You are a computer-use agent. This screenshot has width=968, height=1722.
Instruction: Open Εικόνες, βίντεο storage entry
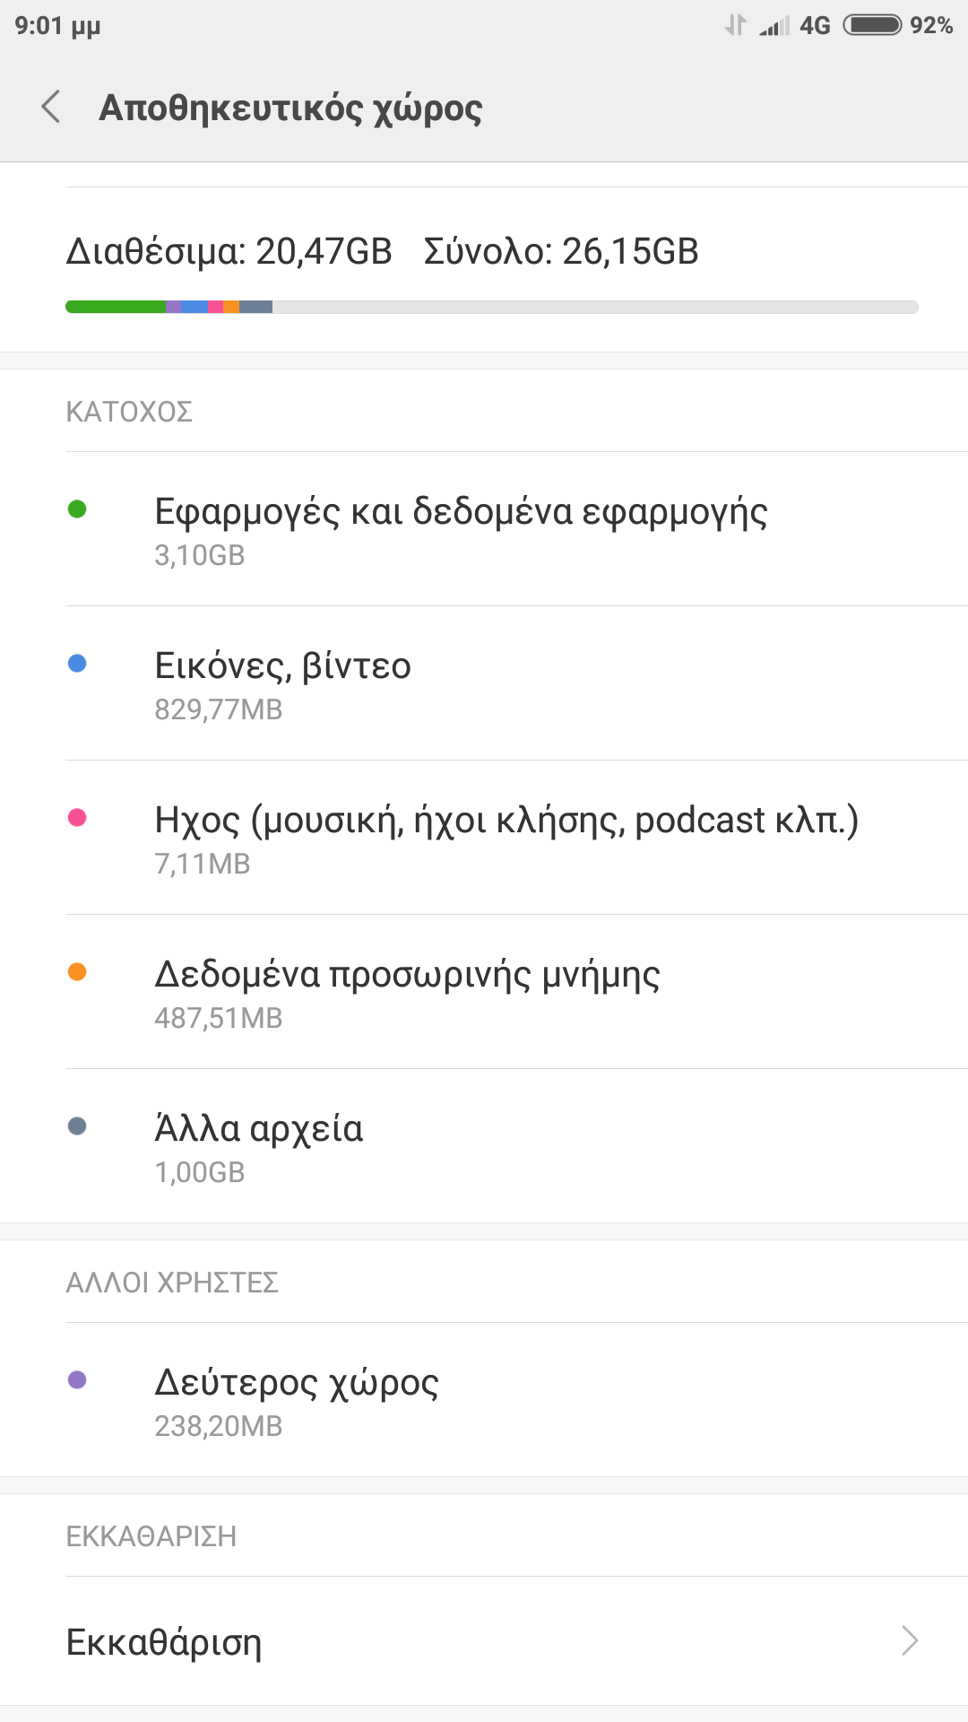pos(283,683)
